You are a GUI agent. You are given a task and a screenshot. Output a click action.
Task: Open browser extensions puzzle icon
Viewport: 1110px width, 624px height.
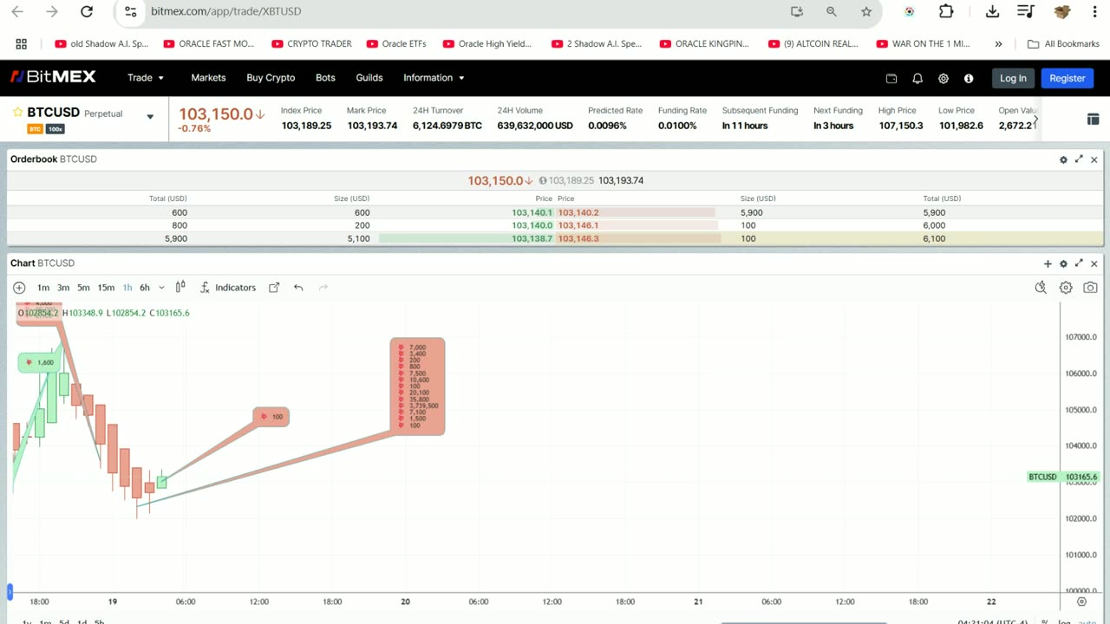(946, 11)
